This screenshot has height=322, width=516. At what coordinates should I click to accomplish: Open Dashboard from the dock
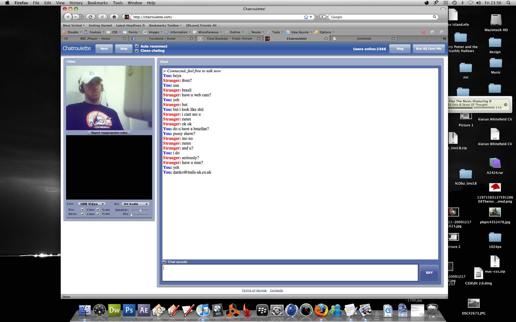tap(99, 310)
